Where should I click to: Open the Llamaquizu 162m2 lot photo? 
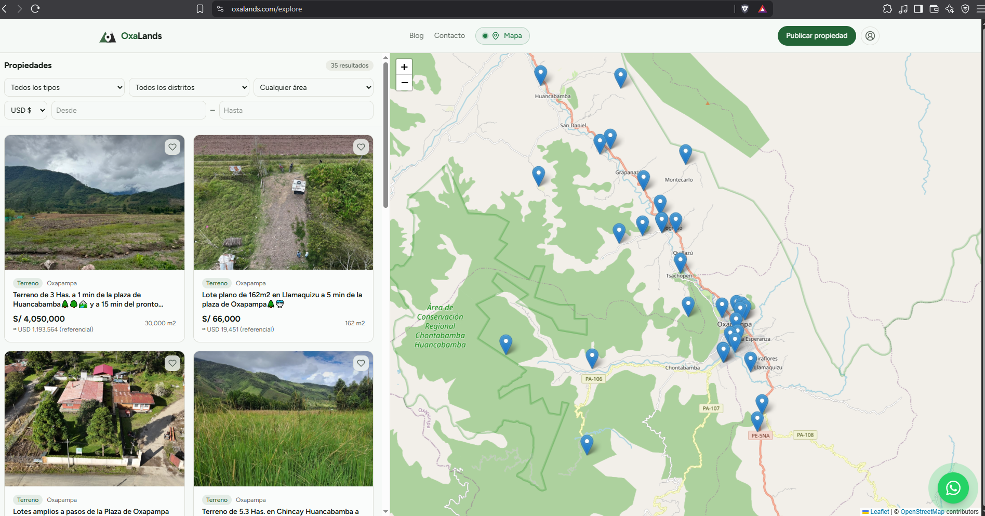283,203
